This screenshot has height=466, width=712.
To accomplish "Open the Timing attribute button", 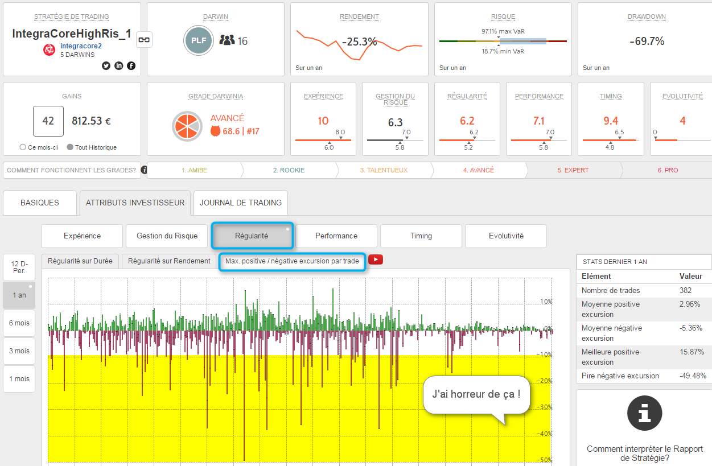I will (x=421, y=236).
